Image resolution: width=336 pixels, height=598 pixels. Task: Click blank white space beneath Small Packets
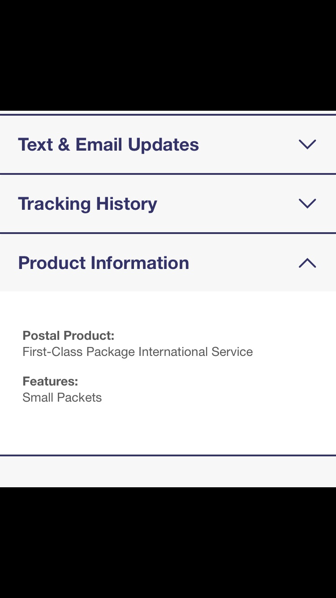168,430
